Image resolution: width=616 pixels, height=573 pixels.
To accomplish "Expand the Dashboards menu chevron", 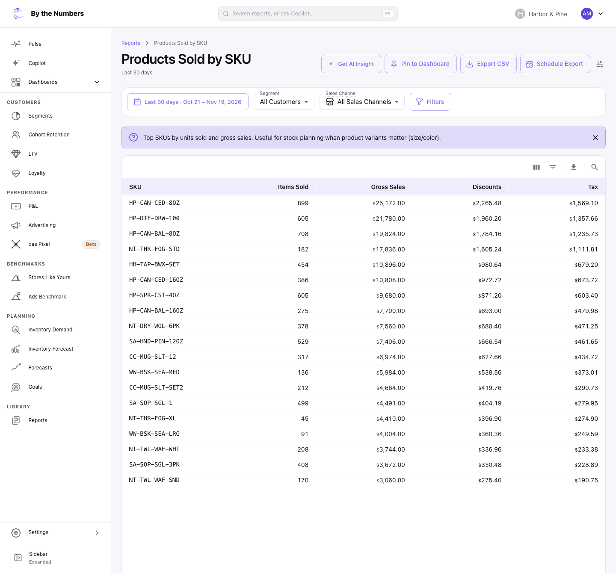I will point(97,82).
